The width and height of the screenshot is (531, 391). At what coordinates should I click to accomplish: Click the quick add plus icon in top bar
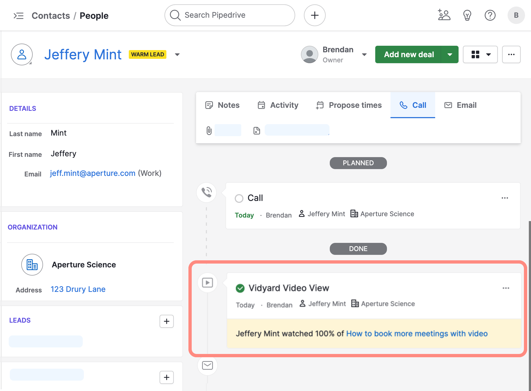(315, 15)
